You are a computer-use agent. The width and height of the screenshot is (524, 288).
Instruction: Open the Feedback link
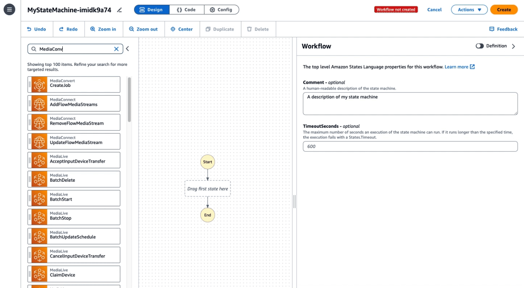click(x=503, y=29)
